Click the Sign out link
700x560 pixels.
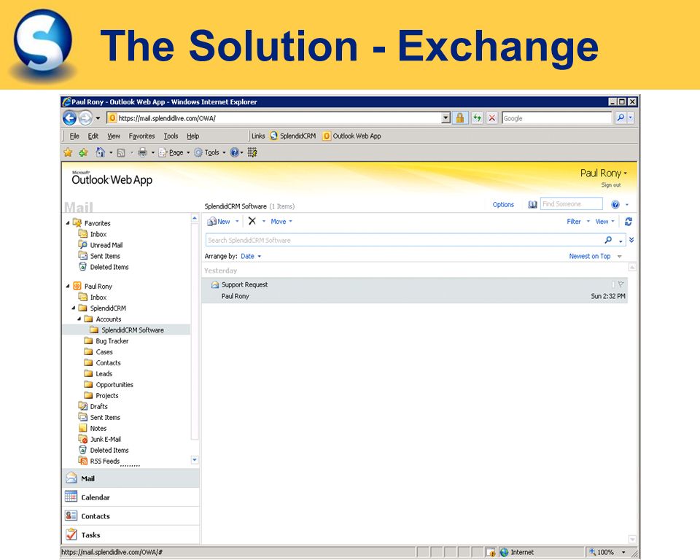(x=611, y=185)
